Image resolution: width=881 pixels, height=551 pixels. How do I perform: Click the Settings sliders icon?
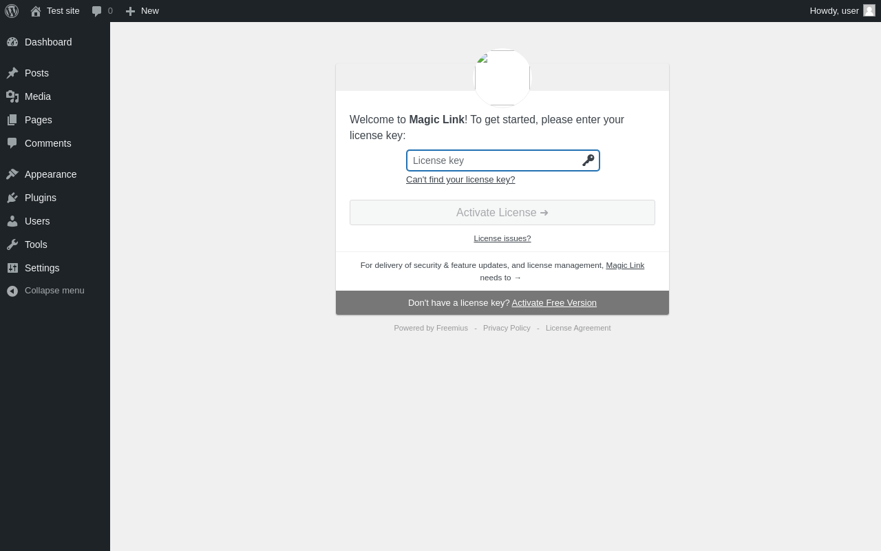[12, 268]
